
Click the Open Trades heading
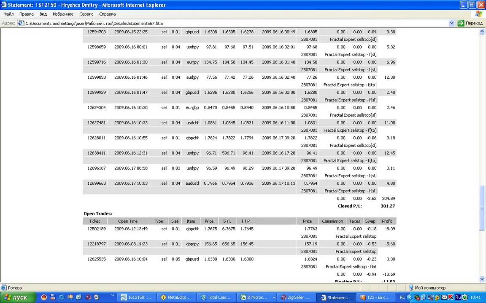tap(97, 213)
